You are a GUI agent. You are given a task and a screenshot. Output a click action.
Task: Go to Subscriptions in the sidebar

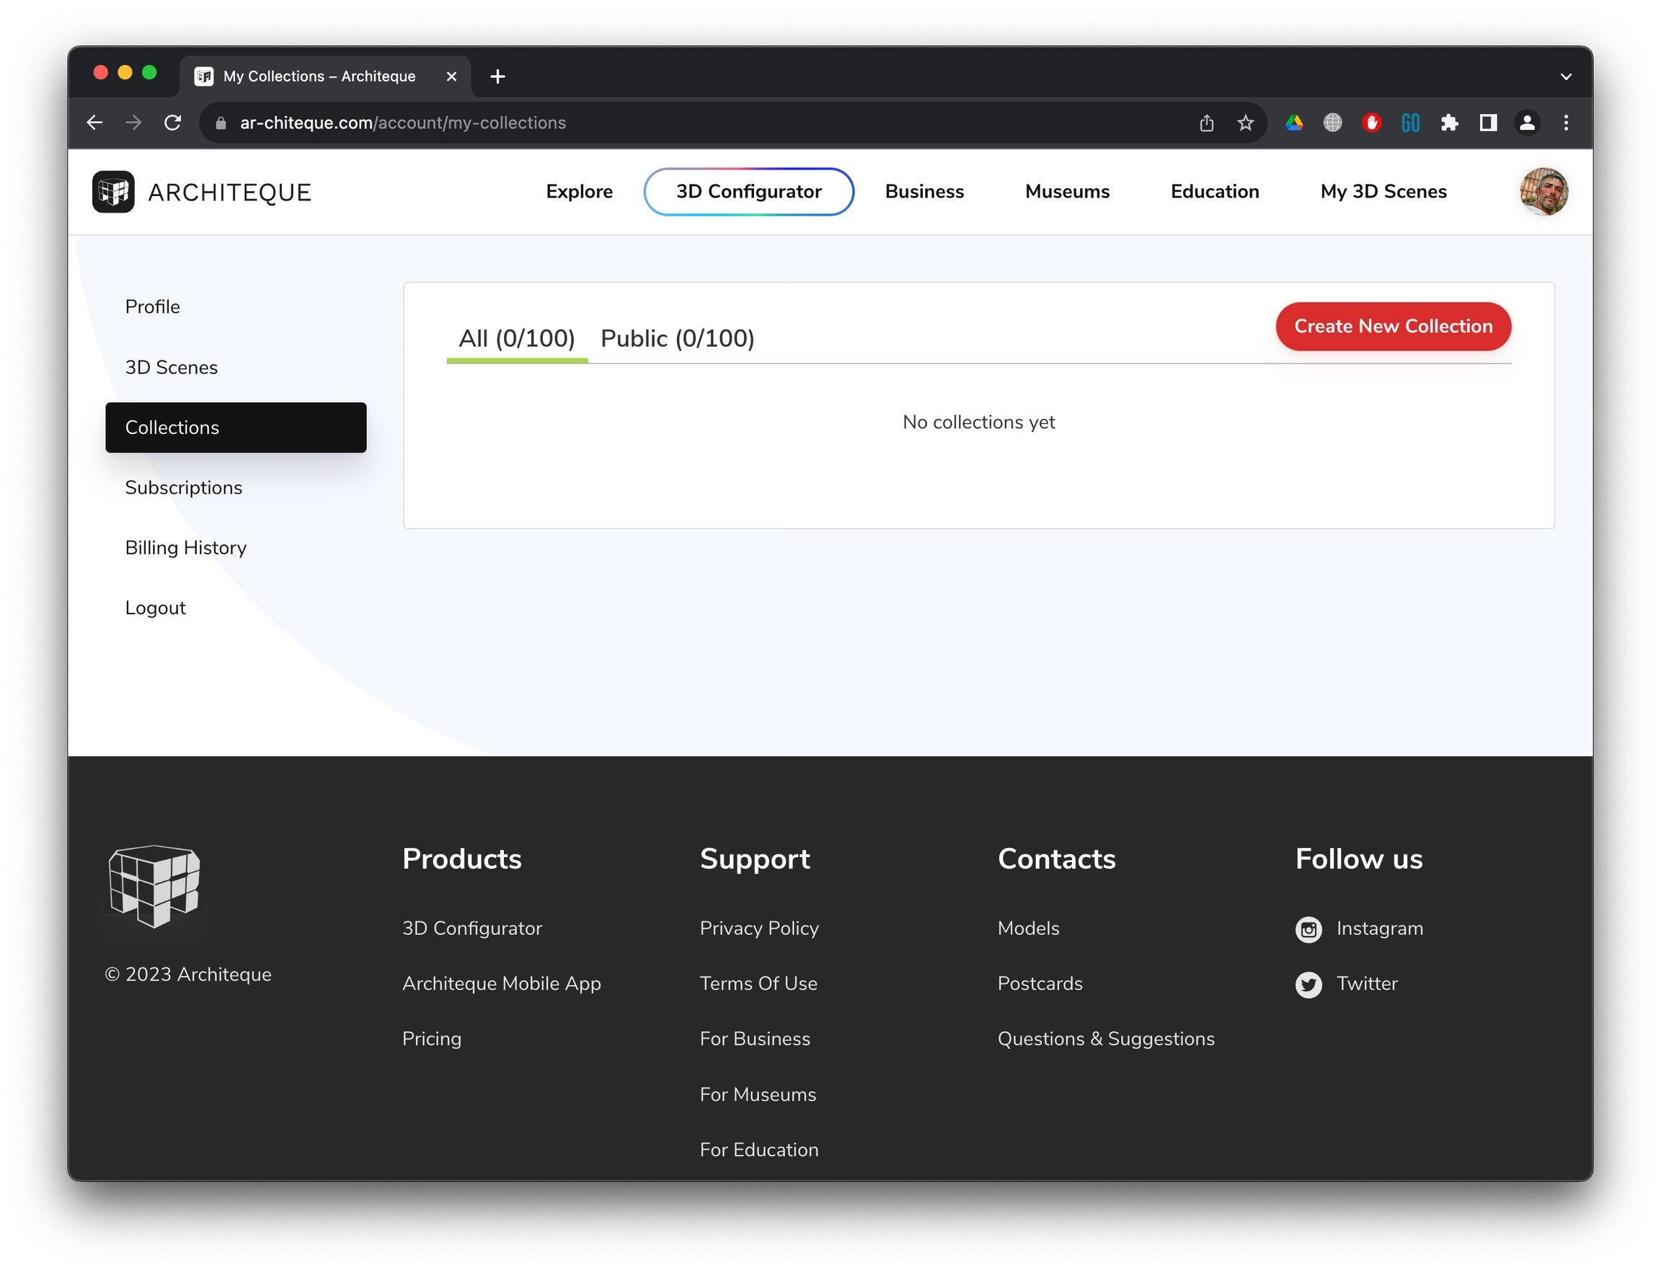[x=184, y=487]
